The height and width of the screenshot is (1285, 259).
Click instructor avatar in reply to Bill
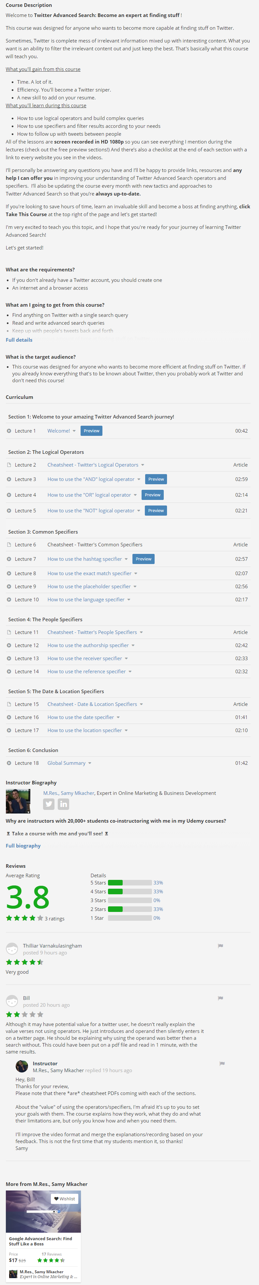click(22, 1066)
